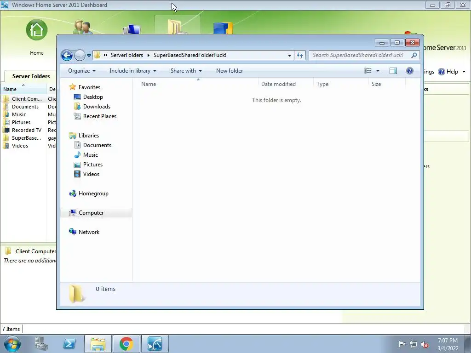Open the Dashboard add-ins icon
Screen dimensions: 471x353
pyautogui.click(x=223, y=28)
